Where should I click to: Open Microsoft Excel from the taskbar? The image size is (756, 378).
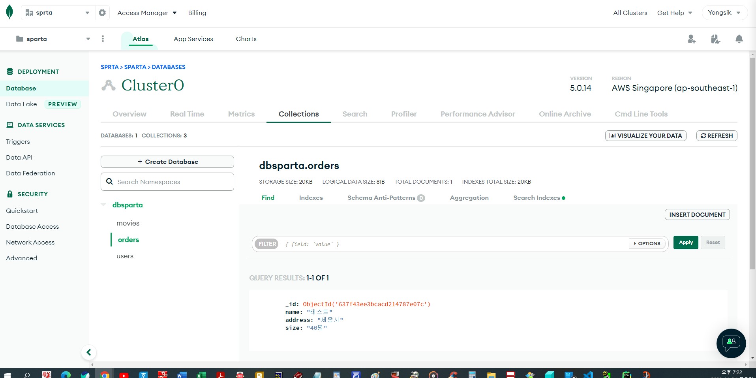[x=201, y=374]
